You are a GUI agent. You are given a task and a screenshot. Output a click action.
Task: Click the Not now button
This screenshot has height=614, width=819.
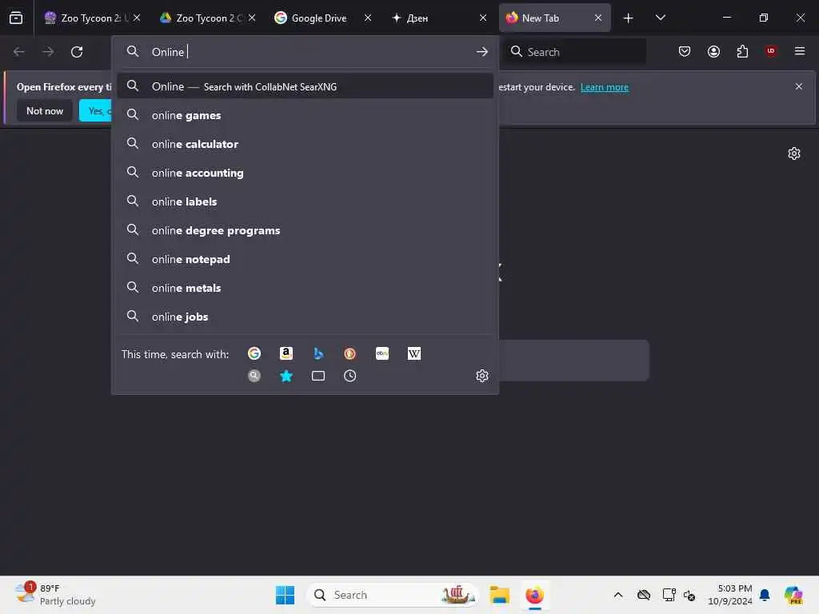(x=45, y=110)
